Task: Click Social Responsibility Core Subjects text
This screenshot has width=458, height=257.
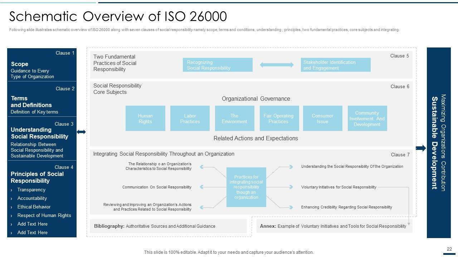Action: click(x=117, y=89)
